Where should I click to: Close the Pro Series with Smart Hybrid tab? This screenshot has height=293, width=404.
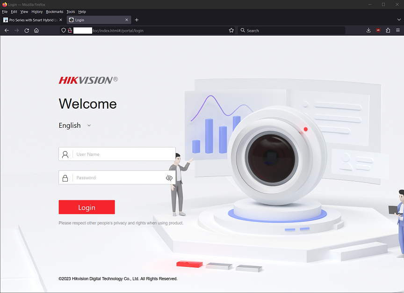(61, 20)
